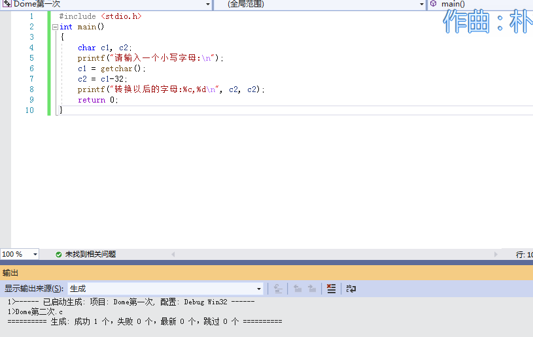Screen dimensions: 533x337
Task: Click the main() cube icon in navigation bar
Action: pos(434,4)
